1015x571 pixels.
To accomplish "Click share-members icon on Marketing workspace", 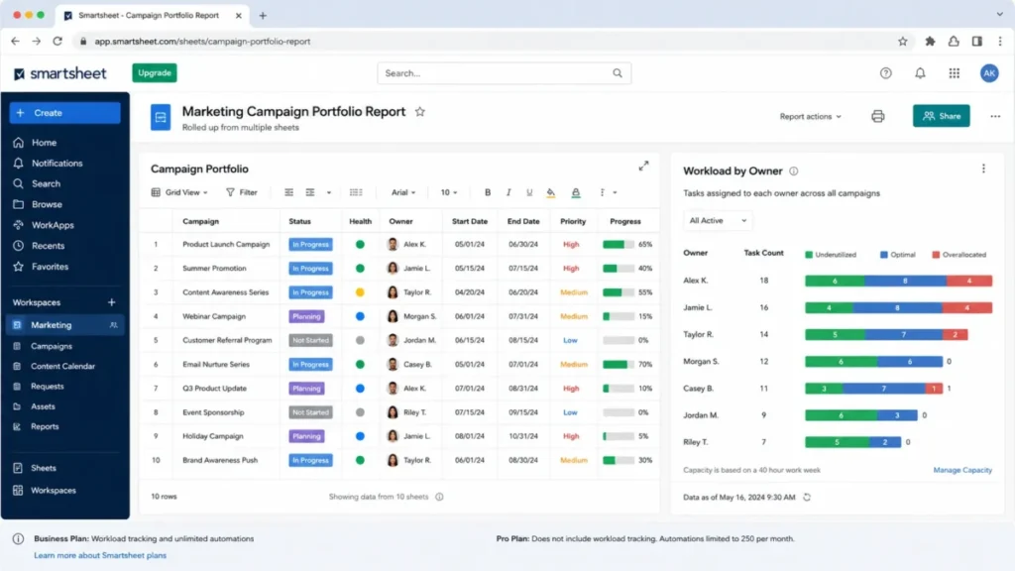I will 113,325.
